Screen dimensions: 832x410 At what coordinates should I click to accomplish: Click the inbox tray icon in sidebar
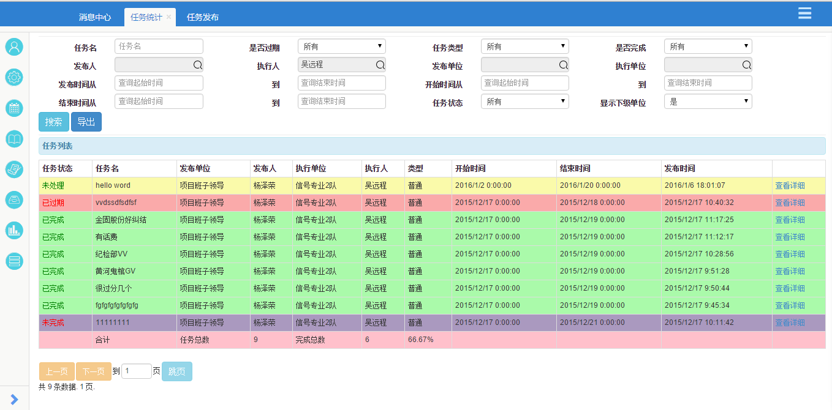[x=14, y=199]
